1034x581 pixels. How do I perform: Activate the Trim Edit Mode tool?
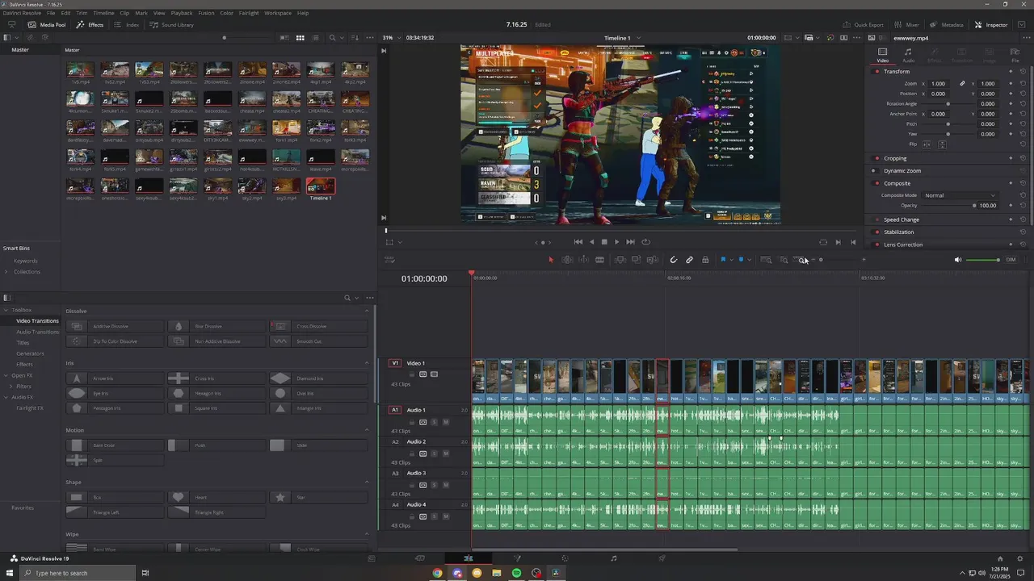[x=567, y=260]
